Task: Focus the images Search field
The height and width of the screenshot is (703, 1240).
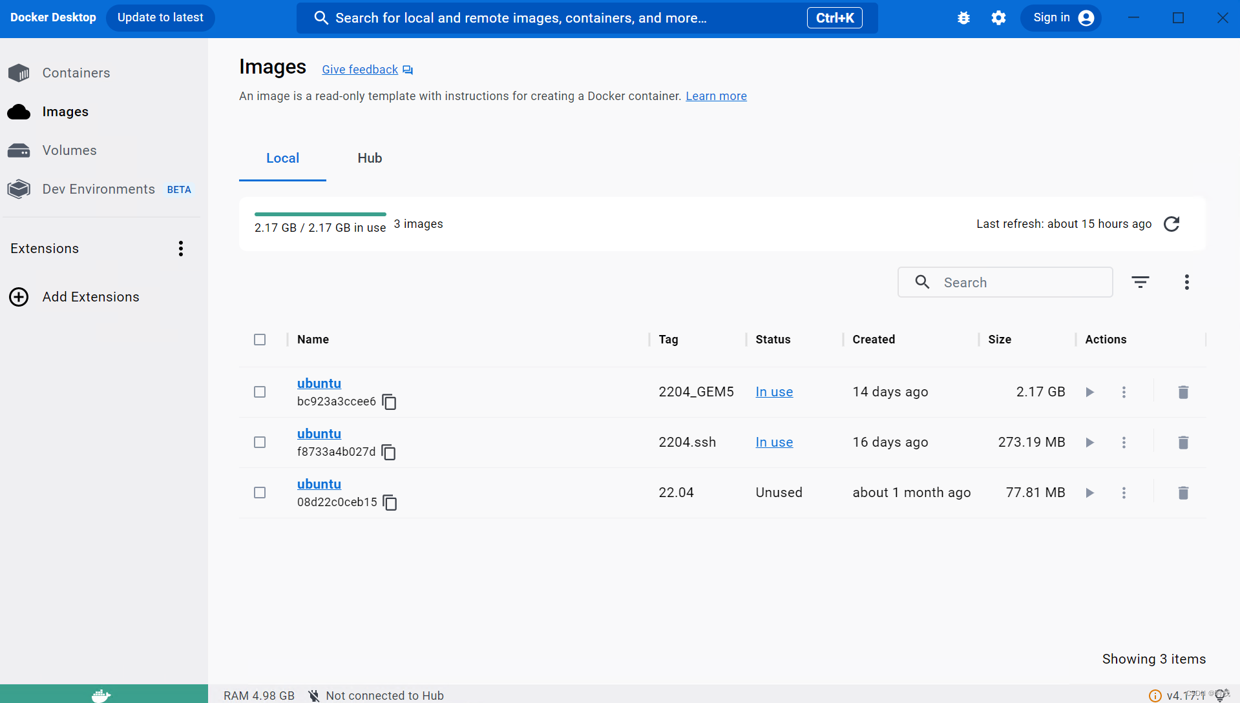Action: tap(1005, 282)
